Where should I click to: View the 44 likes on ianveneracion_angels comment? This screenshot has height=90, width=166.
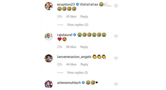pyautogui.click(x=71, y=64)
